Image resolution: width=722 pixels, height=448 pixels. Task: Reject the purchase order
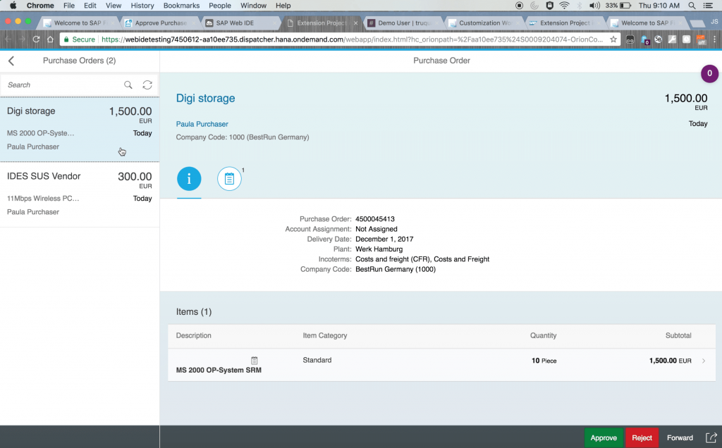642,437
